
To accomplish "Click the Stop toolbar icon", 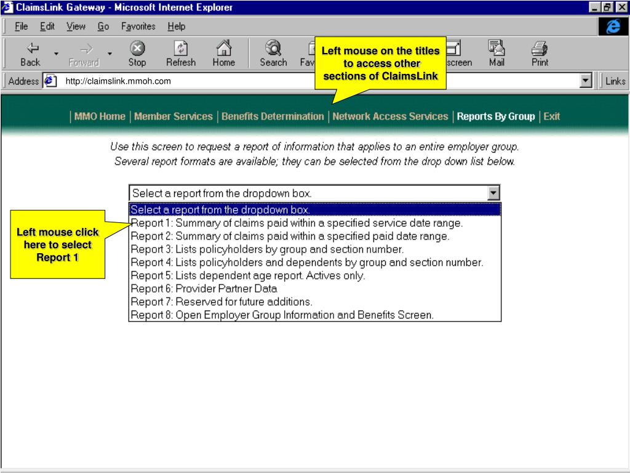I will pos(137,48).
